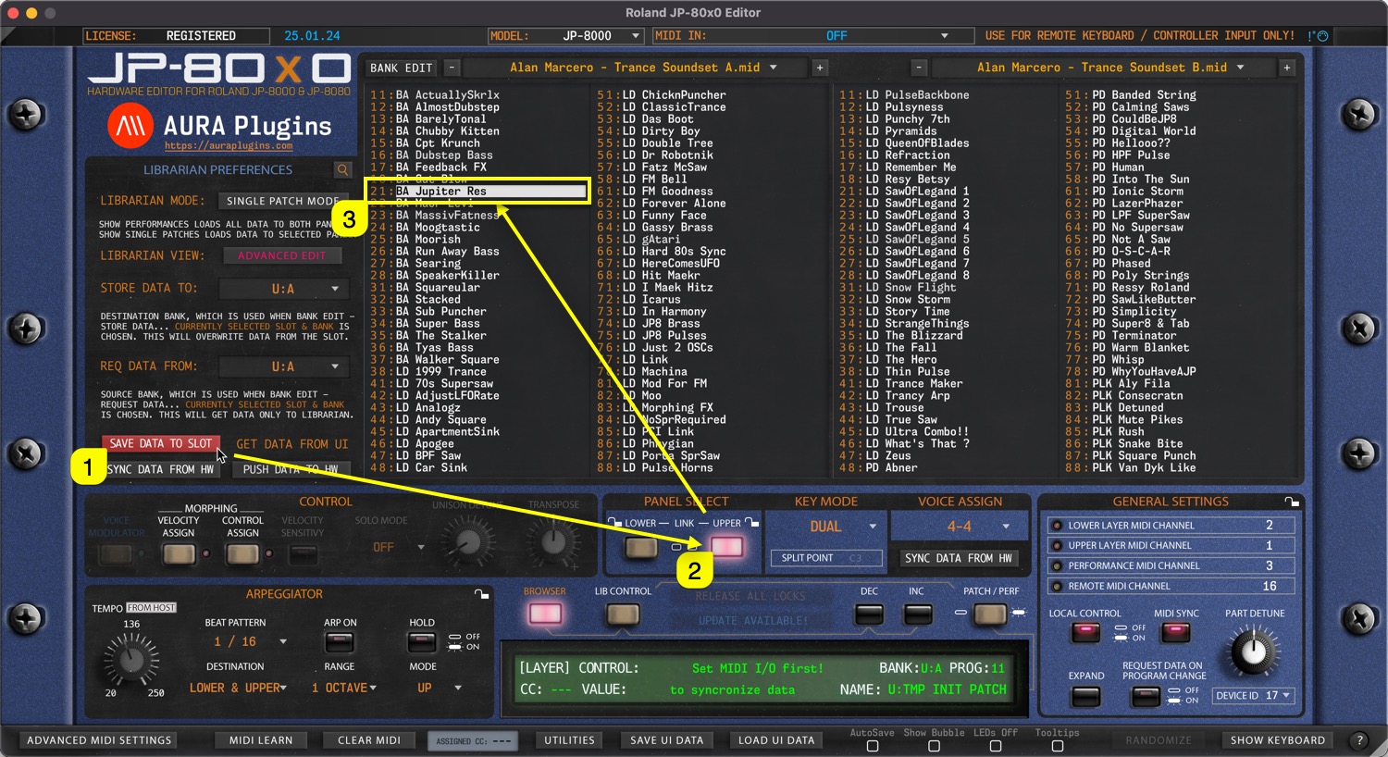This screenshot has height=757, width=1388.
Task: Tick the Tooltips checkbox
Action: click(x=1057, y=746)
